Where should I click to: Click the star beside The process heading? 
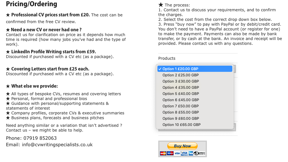coord(161,5)
